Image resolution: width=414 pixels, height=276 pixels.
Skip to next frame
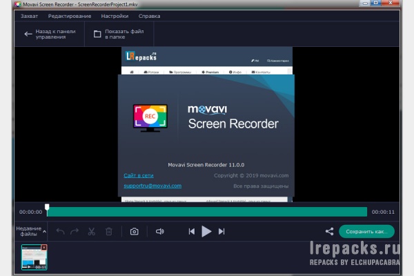click(x=221, y=232)
